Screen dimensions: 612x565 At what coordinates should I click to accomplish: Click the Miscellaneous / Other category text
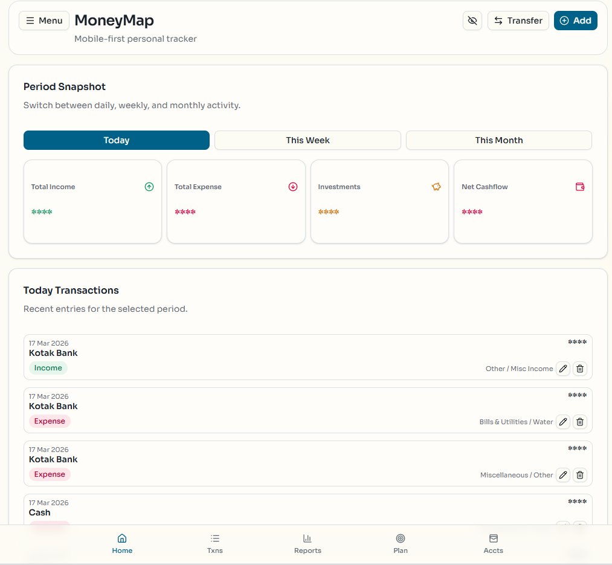pyautogui.click(x=517, y=475)
